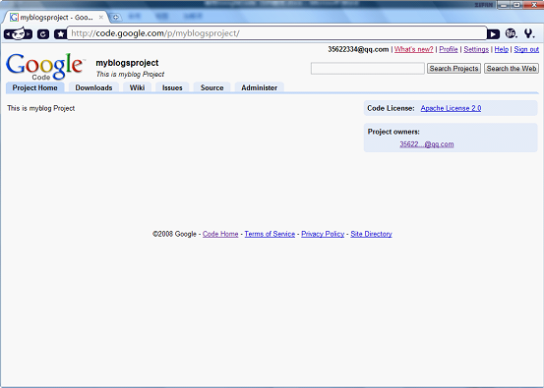Viewport: 544px width, 388px height.
Task: Reload the page with refresh icon
Action: [x=43, y=34]
